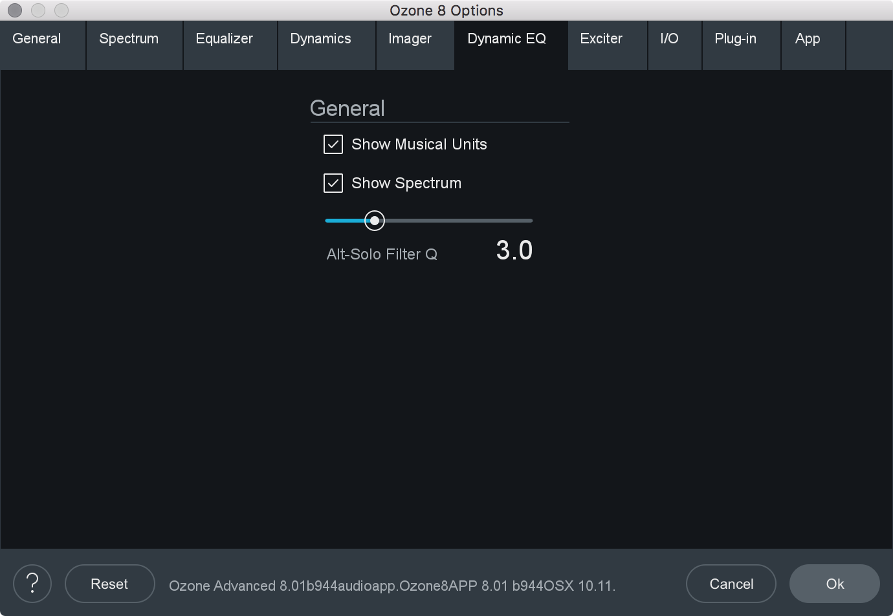Confirm options with the Ok button

coord(835,584)
